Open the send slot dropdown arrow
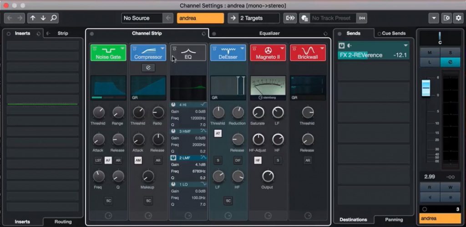 click(x=405, y=46)
